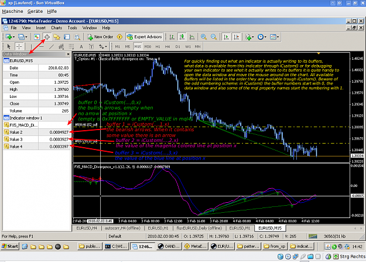Click the New Chart icon
This screenshot has width=366, height=262.
(x=9, y=37)
